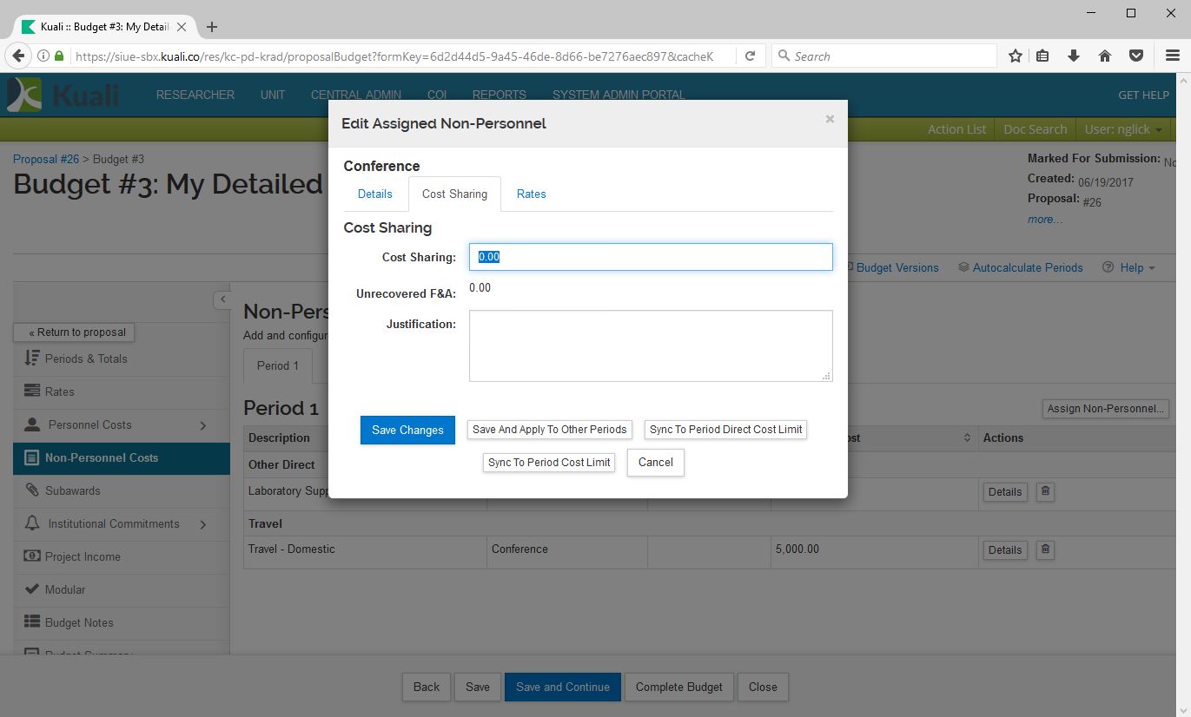
Task: Reload the page with the refresh icon
Action: click(750, 56)
